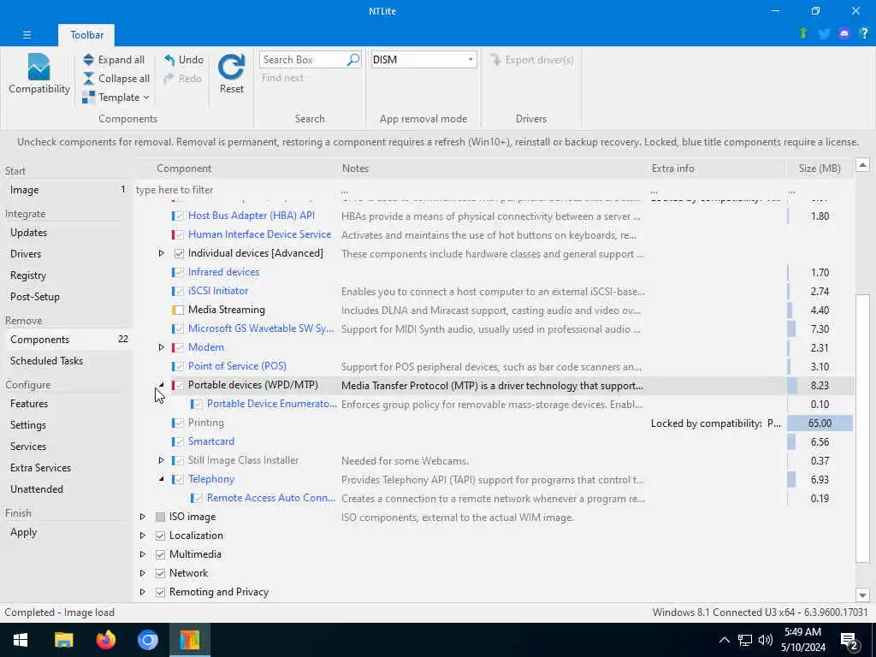Open the Windows Start menu
Screen dimensions: 876x657
click(21, 640)
